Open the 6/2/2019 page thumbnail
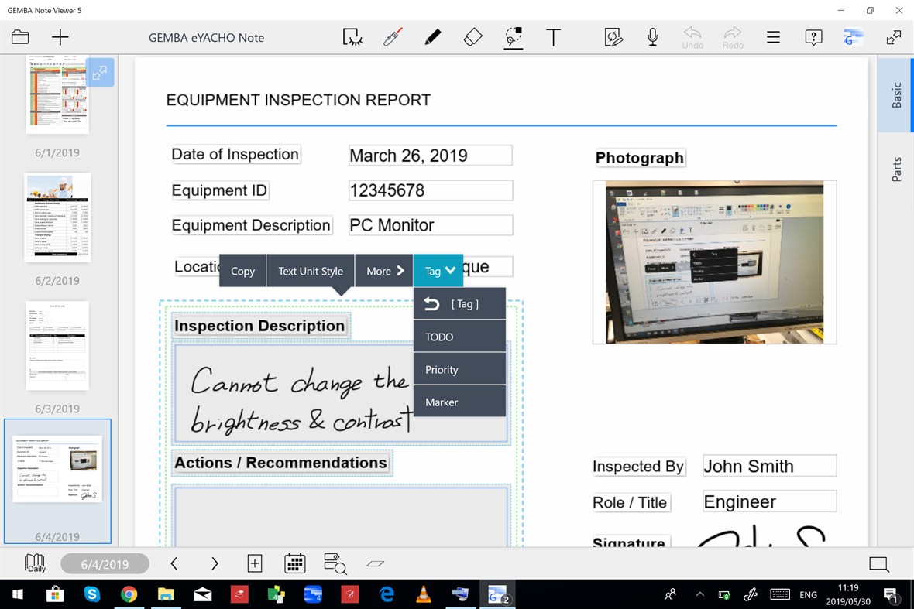The image size is (914, 609). [57, 217]
